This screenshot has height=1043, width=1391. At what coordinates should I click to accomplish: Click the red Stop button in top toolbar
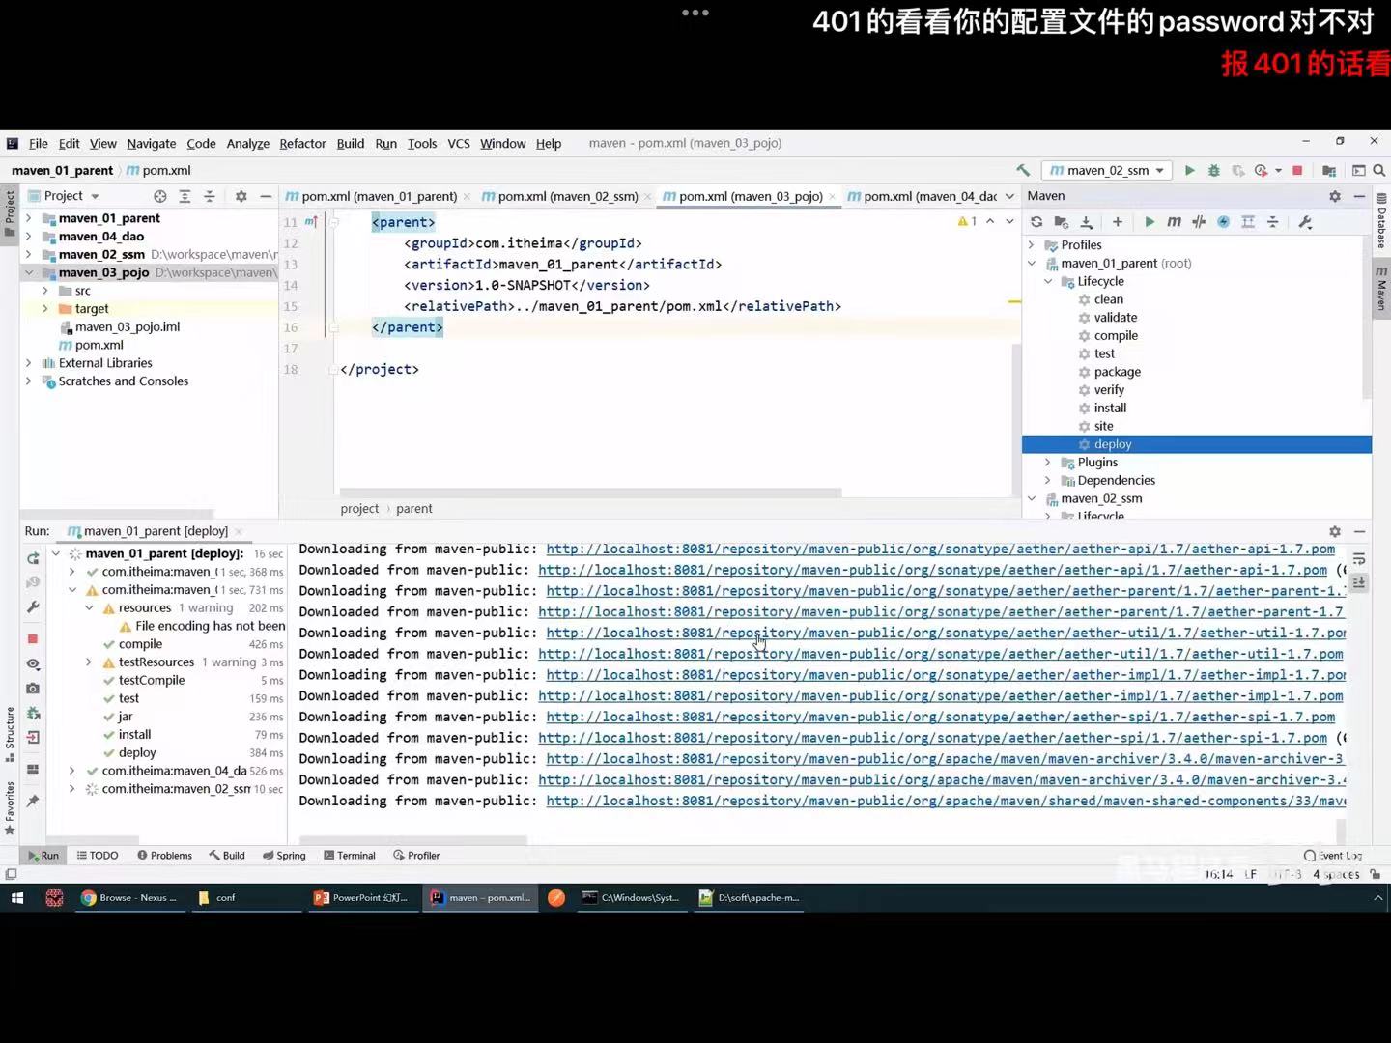1297,170
